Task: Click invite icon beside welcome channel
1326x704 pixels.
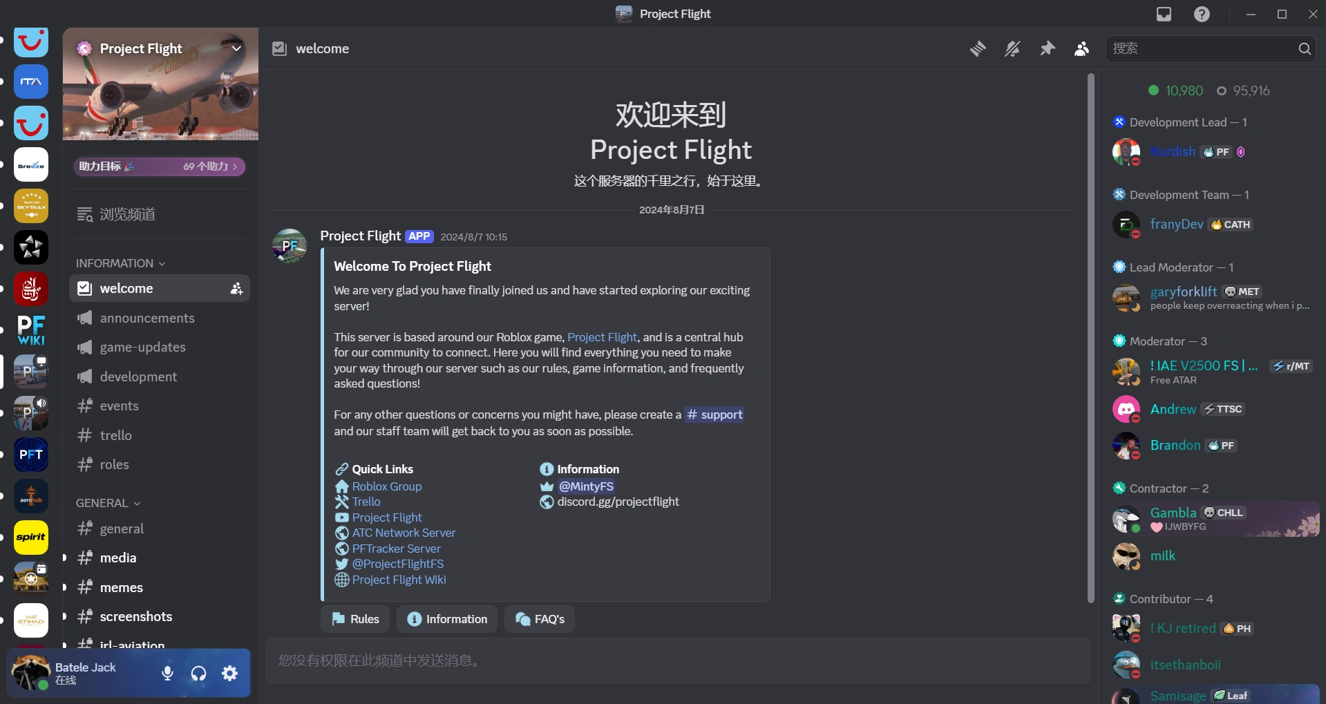Action: 236,288
